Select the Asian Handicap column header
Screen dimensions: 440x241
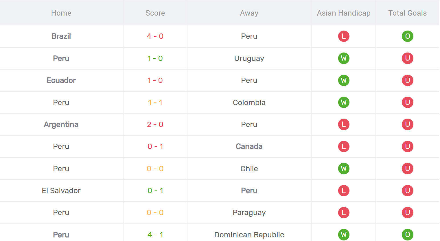[x=344, y=13]
